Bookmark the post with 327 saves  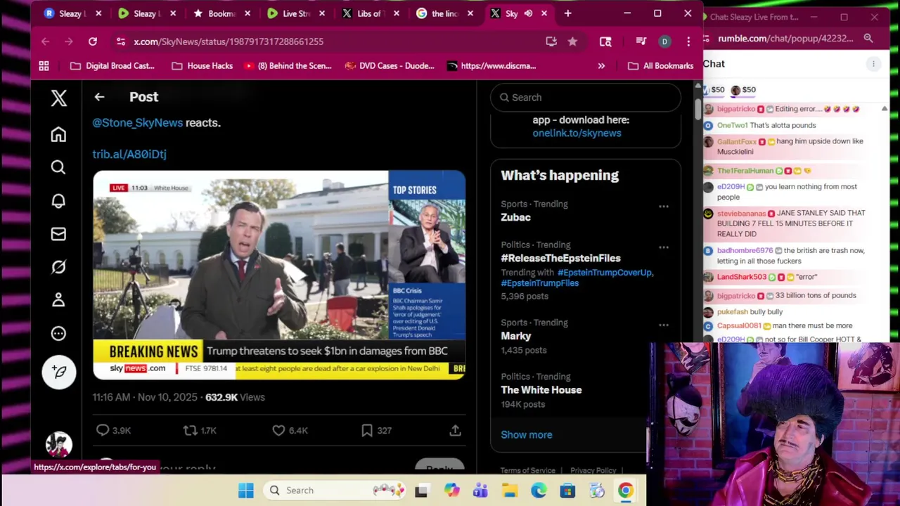pyautogui.click(x=367, y=430)
